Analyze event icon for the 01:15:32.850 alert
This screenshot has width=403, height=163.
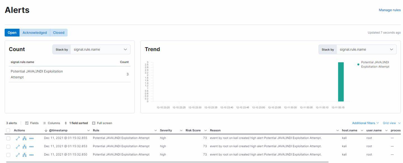point(24,154)
